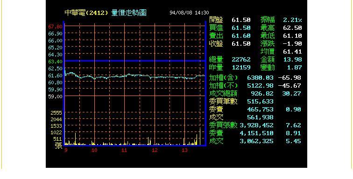Click the 昨量 previous volume 12159
This screenshot has width=353, height=179.
(241, 68)
